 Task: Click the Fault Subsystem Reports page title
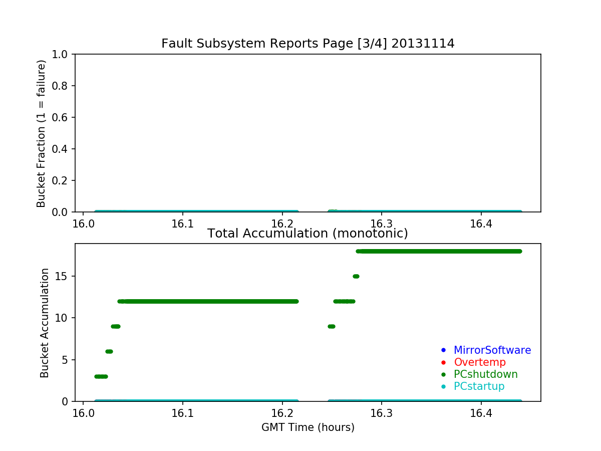coord(308,44)
